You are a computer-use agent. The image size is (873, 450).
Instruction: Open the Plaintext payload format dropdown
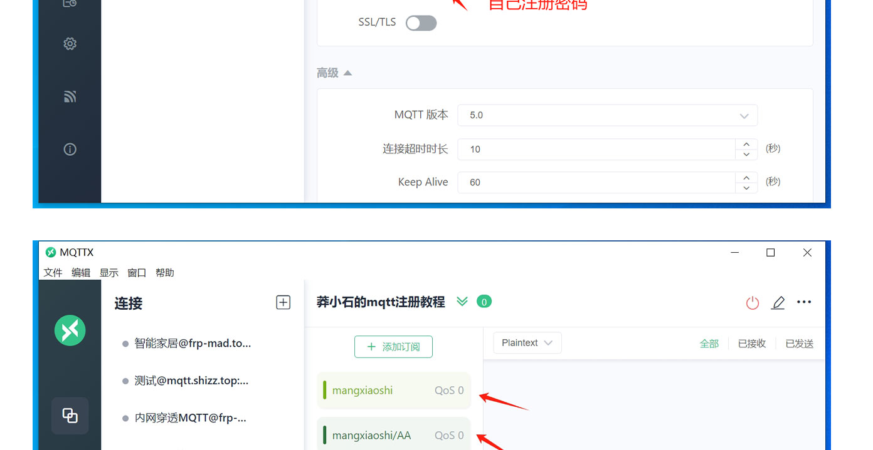527,342
